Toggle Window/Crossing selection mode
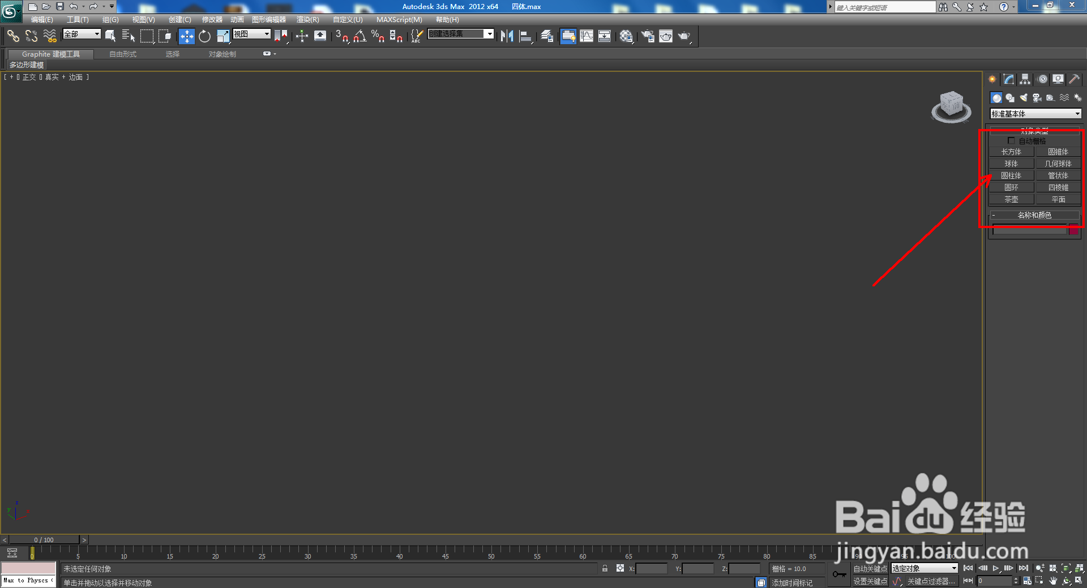 pos(165,36)
